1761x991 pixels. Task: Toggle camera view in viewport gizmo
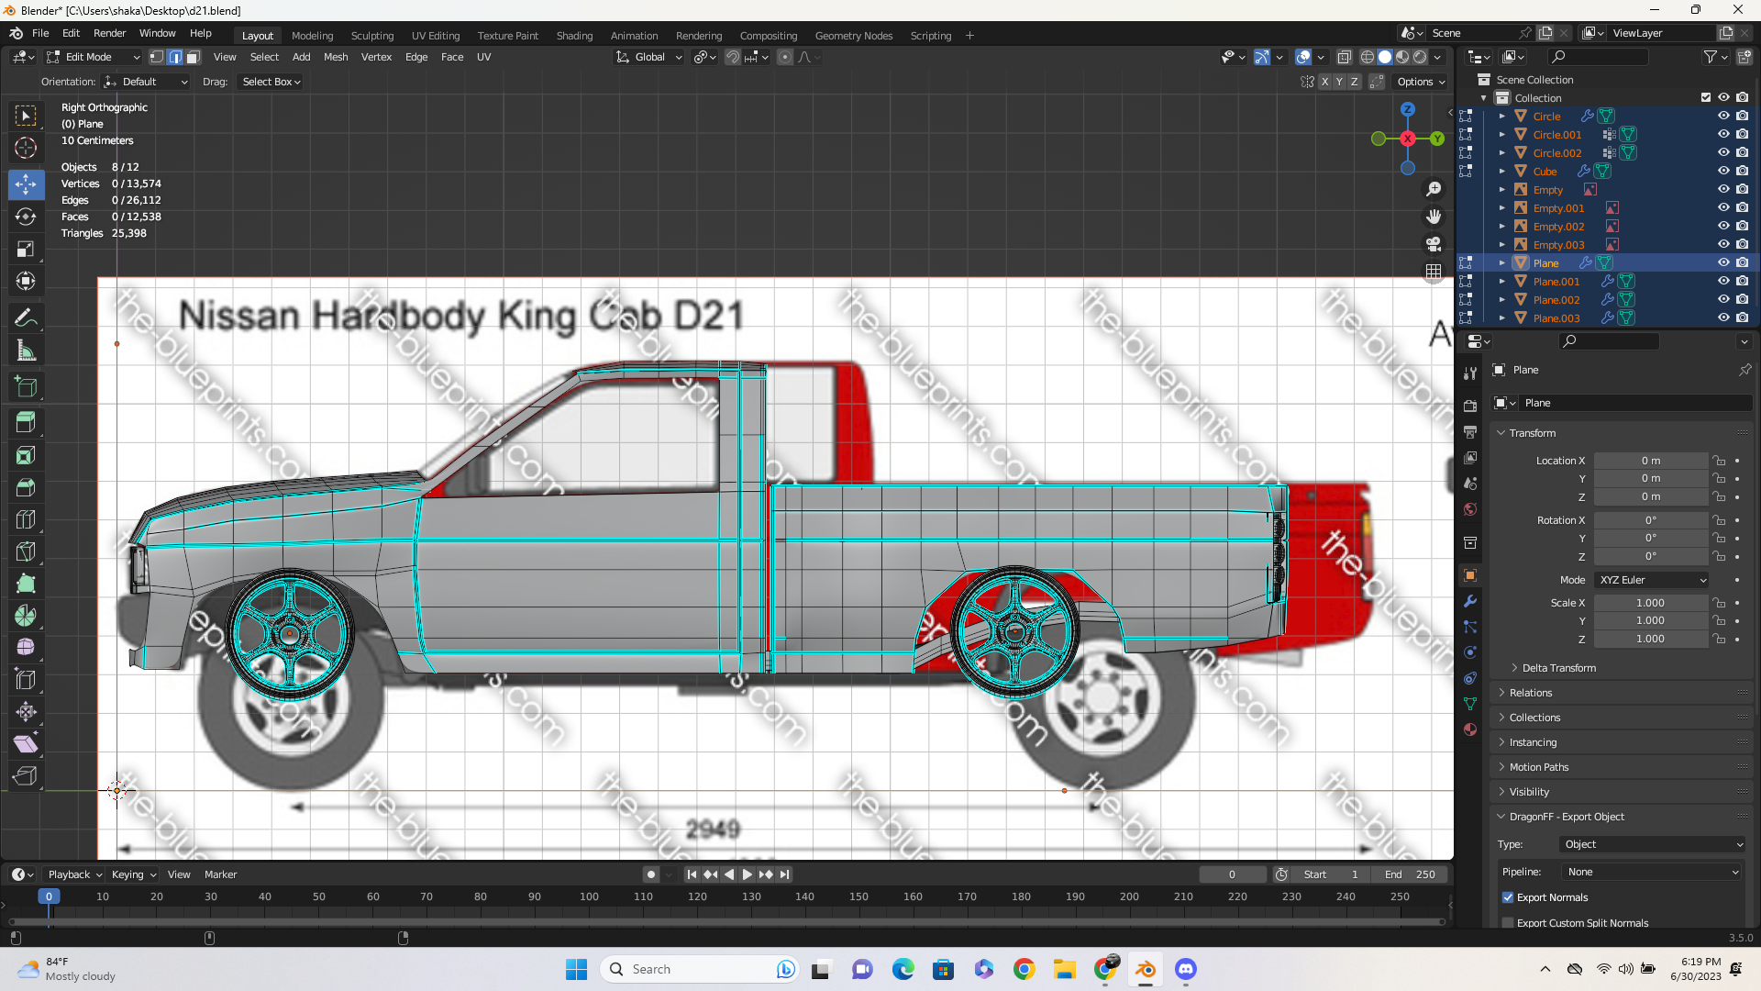(1433, 244)
